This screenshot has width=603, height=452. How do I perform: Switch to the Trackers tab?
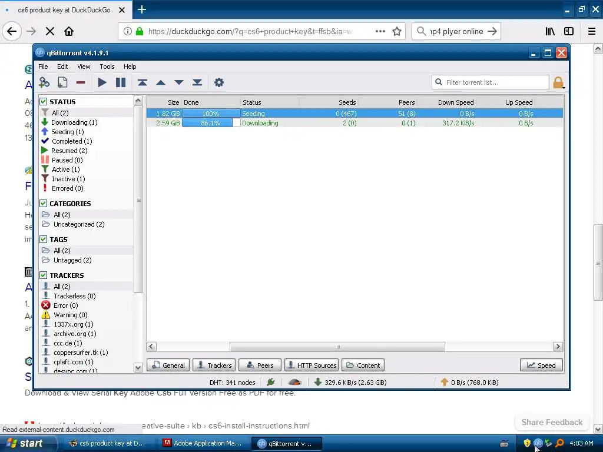click(214, 365)
